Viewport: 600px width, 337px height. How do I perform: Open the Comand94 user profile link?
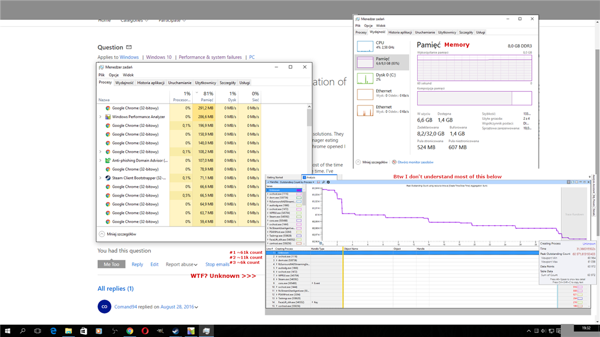(x=125, y=307)
